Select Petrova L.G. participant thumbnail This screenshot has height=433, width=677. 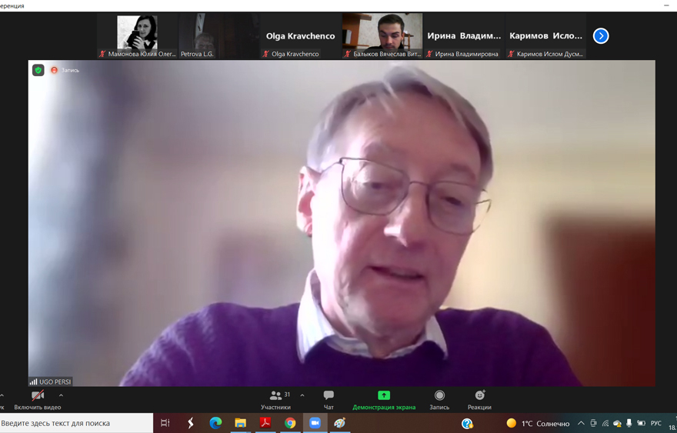(219, 35)
